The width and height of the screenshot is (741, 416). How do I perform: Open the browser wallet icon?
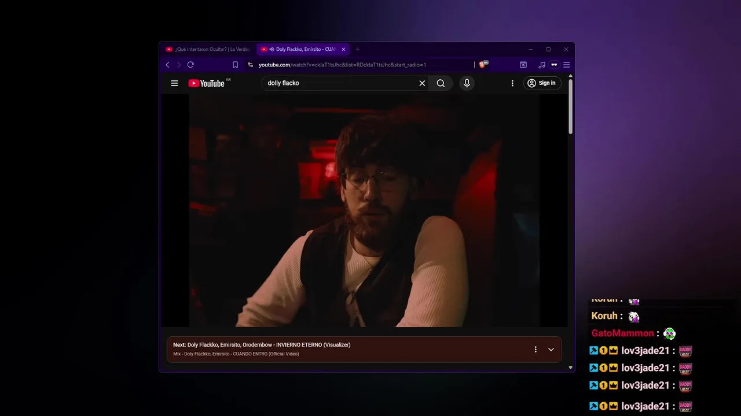click(554, 65)
